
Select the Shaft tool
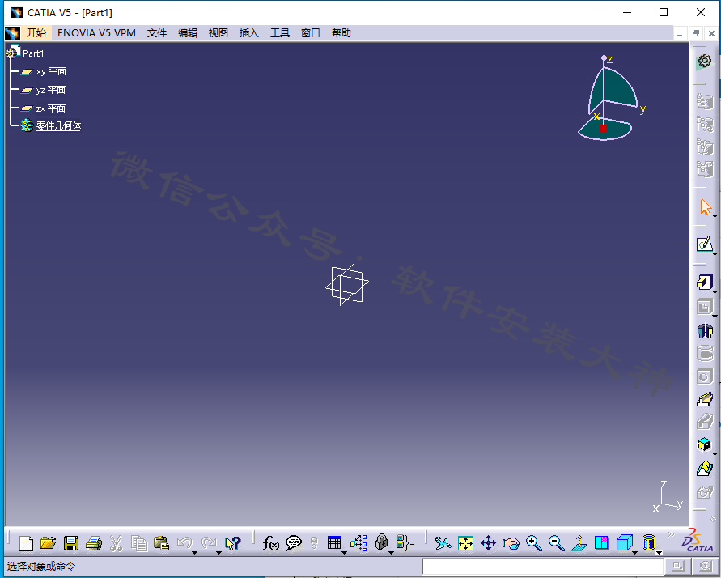(x=705, y=330)
